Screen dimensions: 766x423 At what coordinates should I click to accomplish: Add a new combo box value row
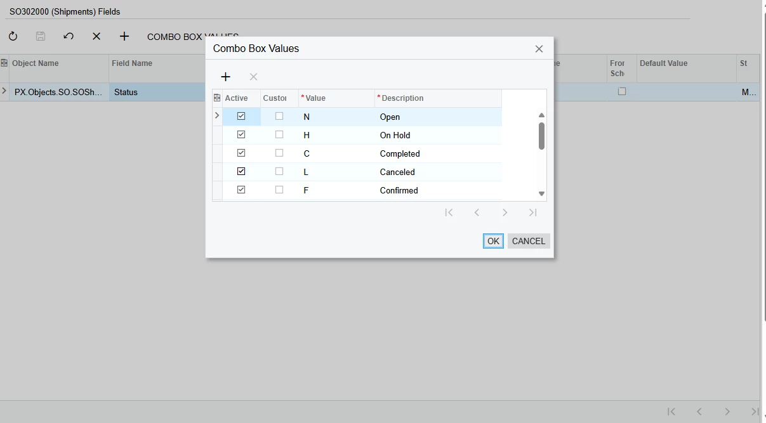225,76
